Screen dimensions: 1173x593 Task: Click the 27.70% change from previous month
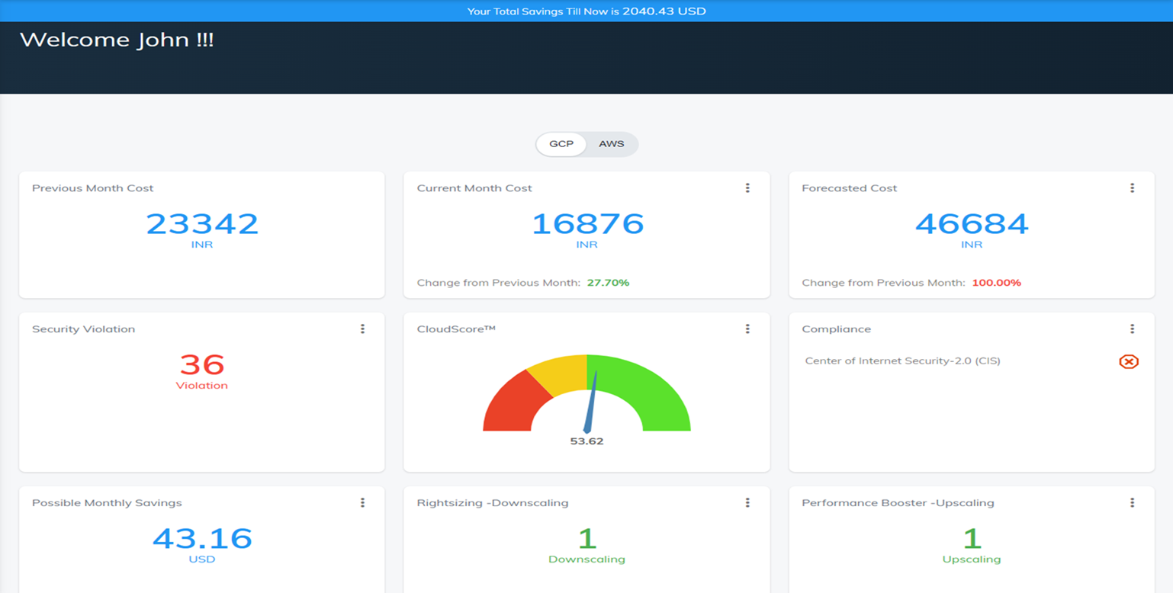608,283
